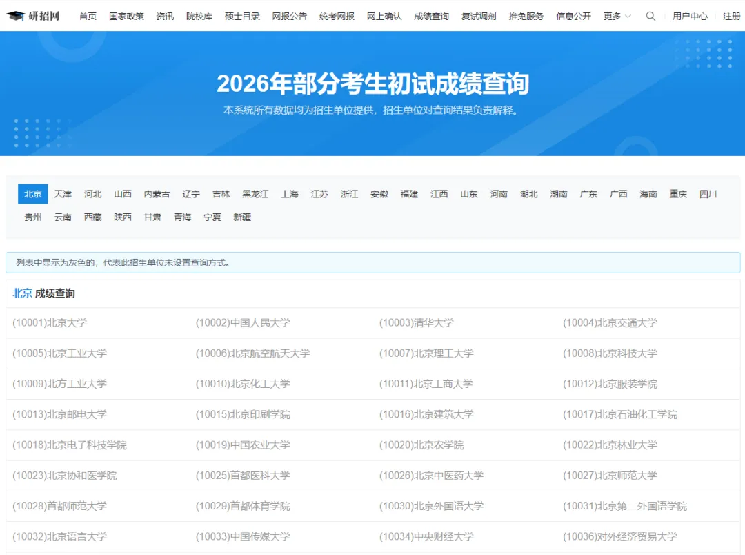Screen dimensions: 745x555
Task: Open 复试调剂 navigation item
Action: pos(479,16)
